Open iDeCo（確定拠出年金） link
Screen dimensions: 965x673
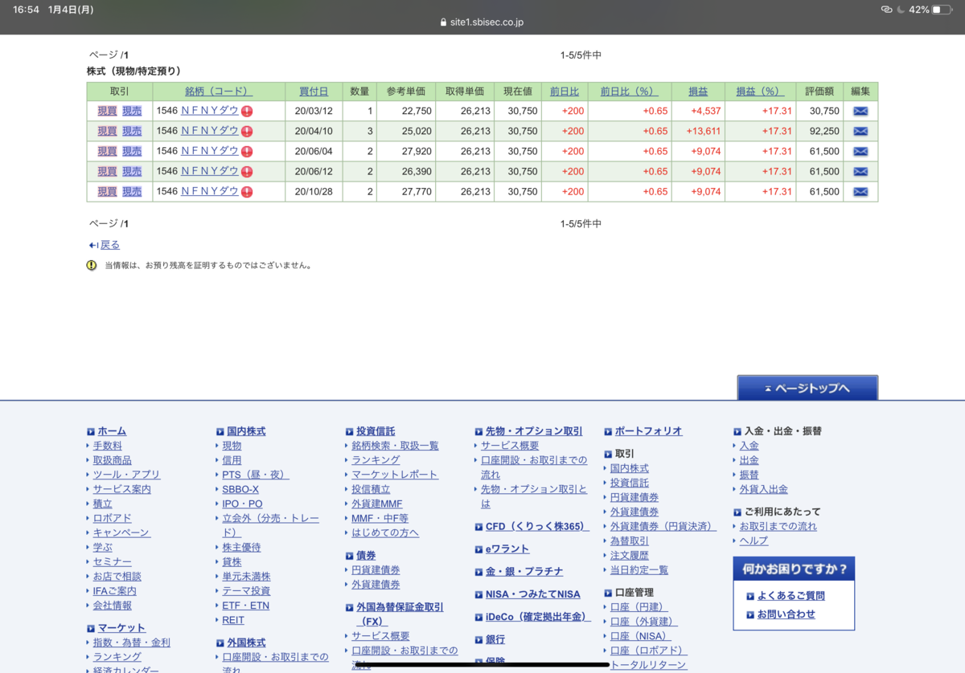[538, 617]
